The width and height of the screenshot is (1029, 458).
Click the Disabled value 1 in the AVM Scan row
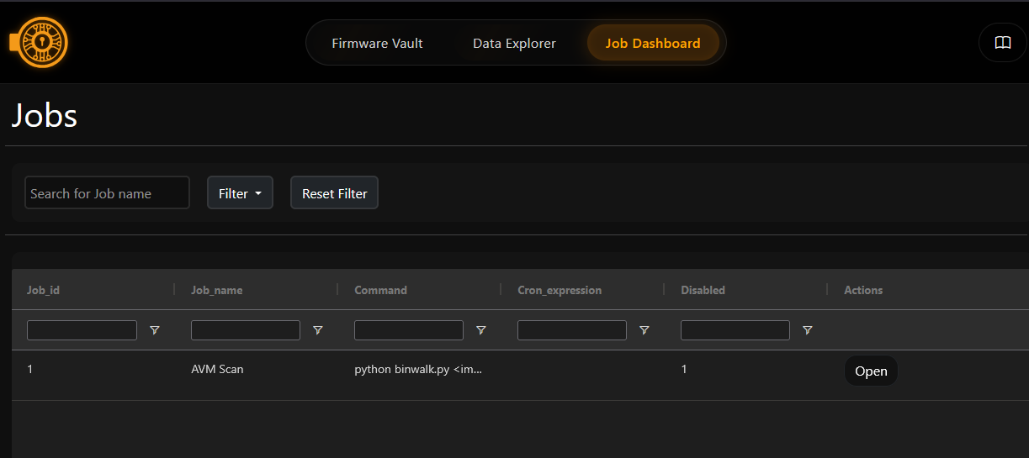click(684, 369)
